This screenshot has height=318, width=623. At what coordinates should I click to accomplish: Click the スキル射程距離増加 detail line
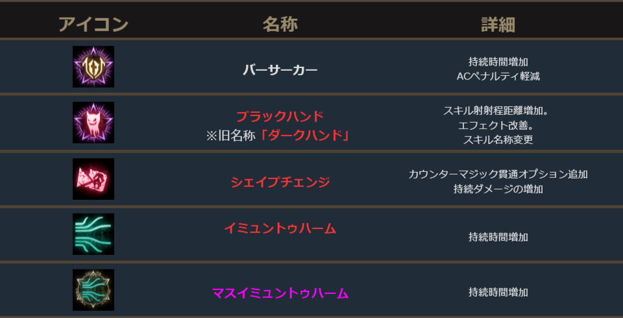tap(498, 111)
